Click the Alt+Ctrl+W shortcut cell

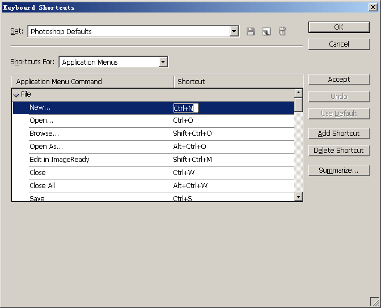pos(190,186)
